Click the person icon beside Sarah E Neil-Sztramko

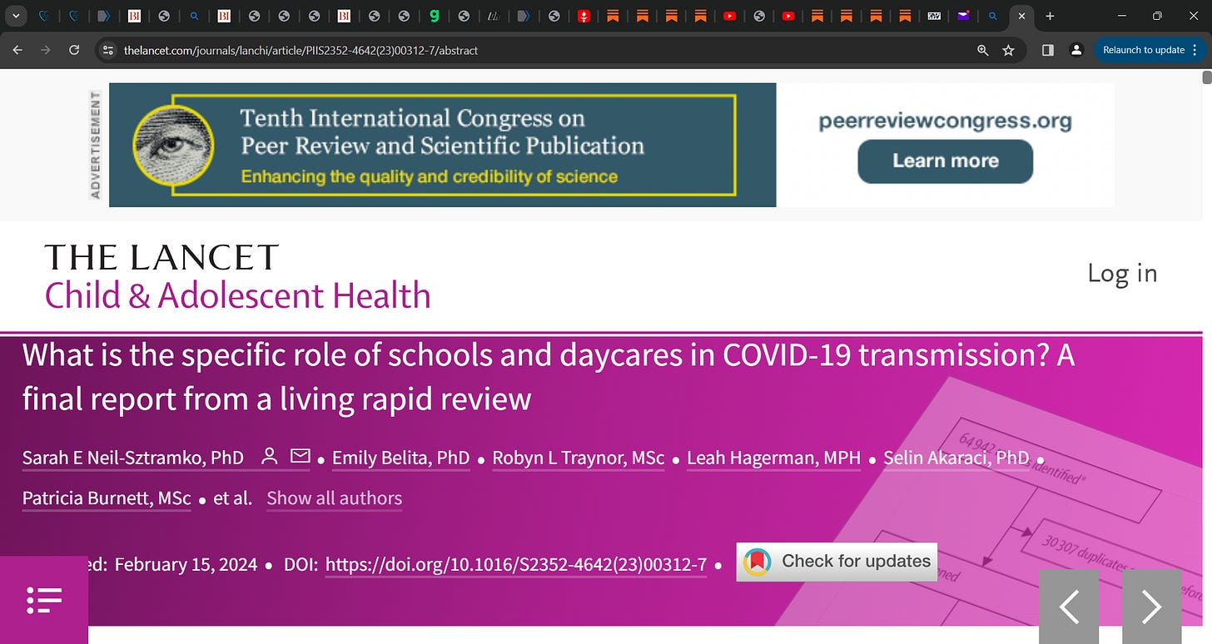click(x=269, y=457)
